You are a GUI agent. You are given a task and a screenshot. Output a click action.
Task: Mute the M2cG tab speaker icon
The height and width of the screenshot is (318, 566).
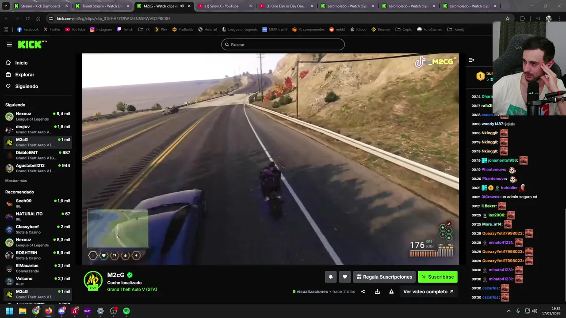coord(182,6)
